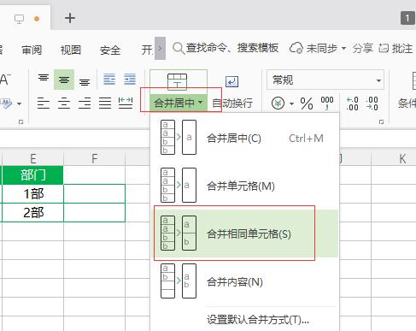Open dropdown arrow beside brush icon
This screenshot has width=416, height=331.
(x=19, y=103)
